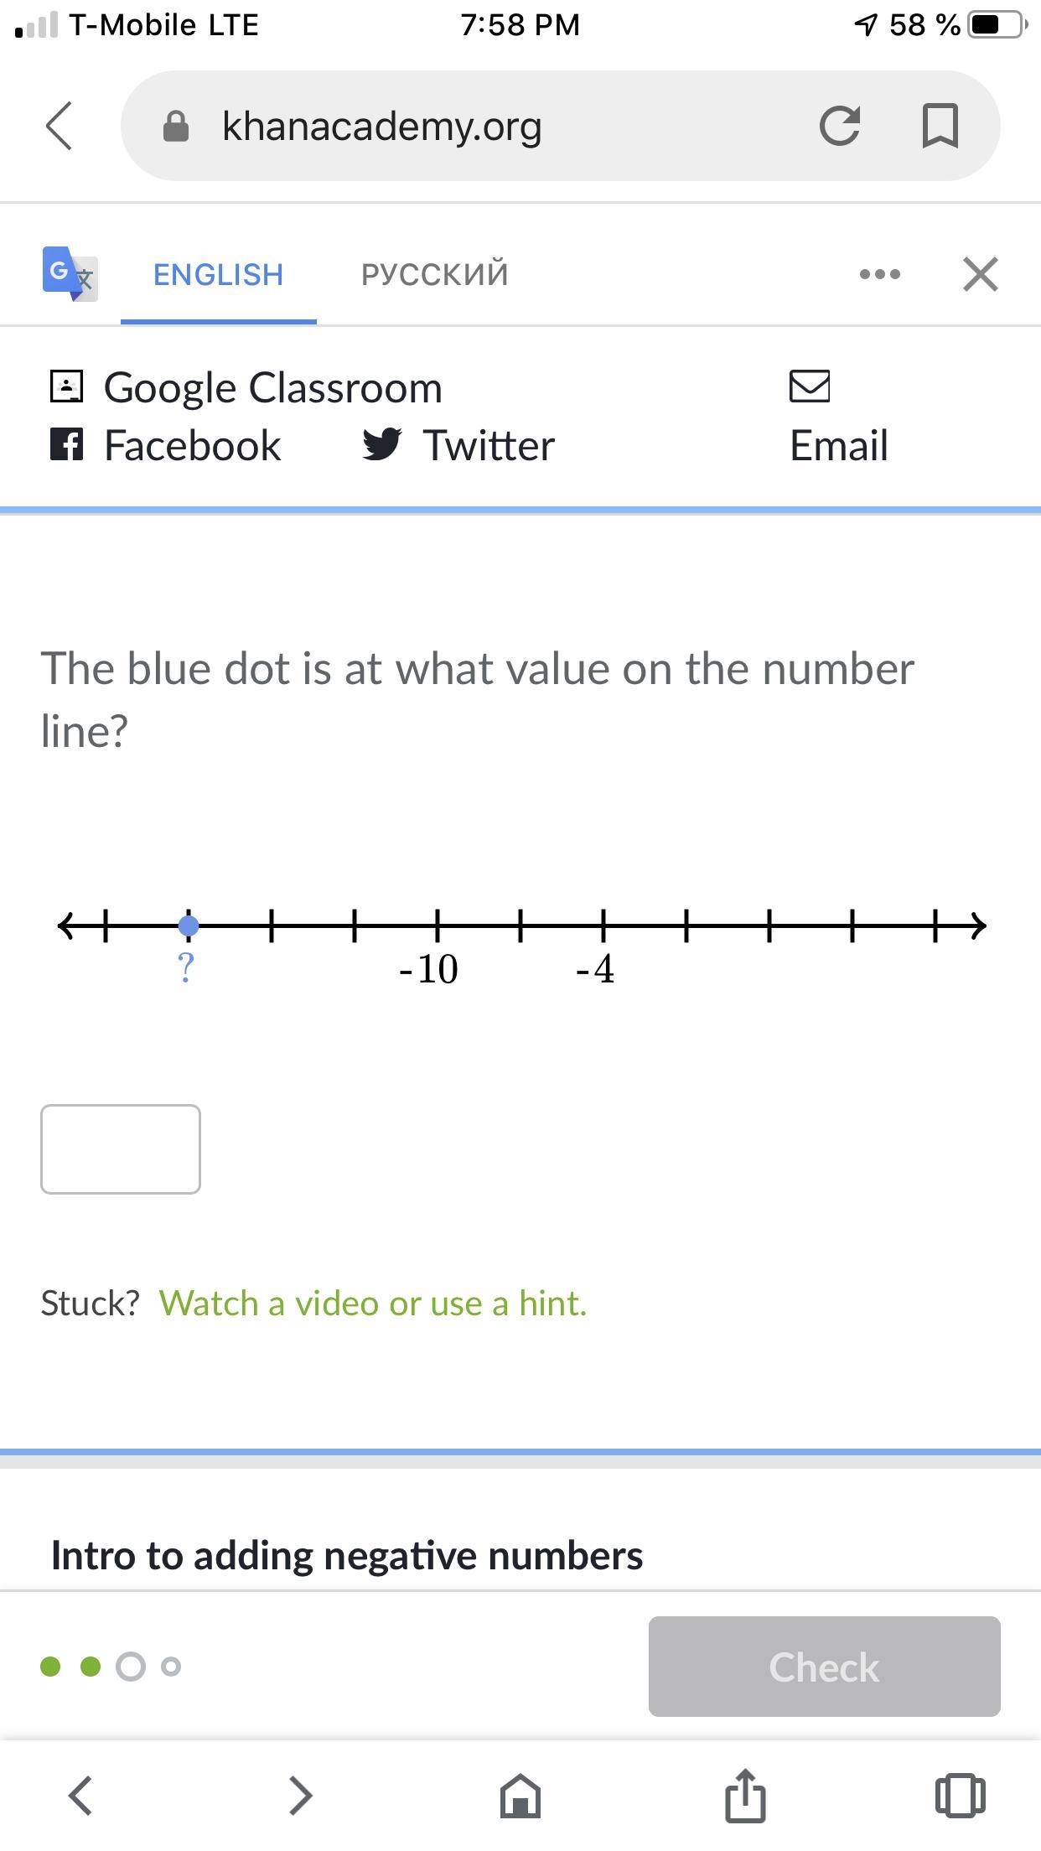This screenshot has height=1851, width=1041.
Task: Reload the khanacademy.org page
Action: coord(839,127)
